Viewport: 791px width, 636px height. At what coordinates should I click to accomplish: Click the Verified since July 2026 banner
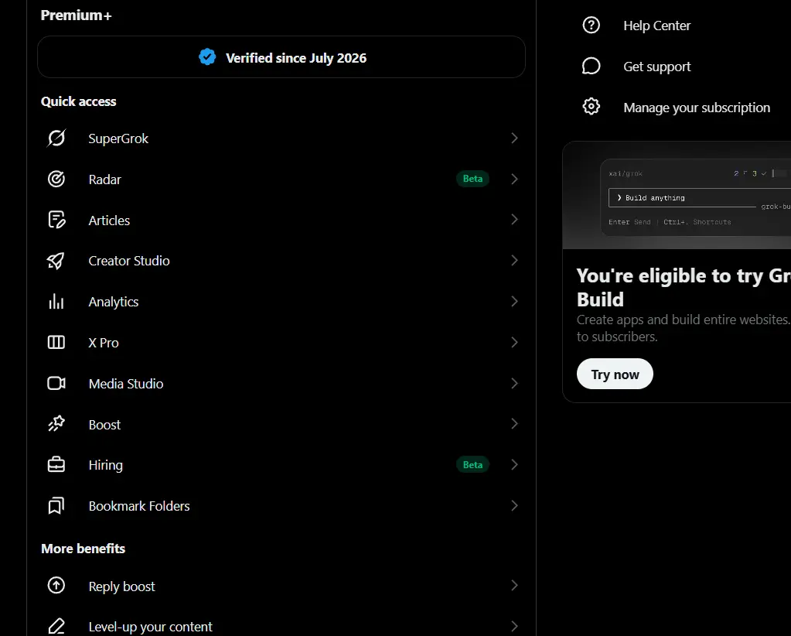click(281, 57)
